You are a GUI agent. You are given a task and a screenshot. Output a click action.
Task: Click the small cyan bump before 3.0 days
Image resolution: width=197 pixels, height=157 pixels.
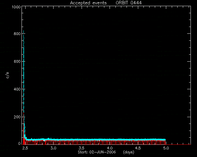point(49,139)
